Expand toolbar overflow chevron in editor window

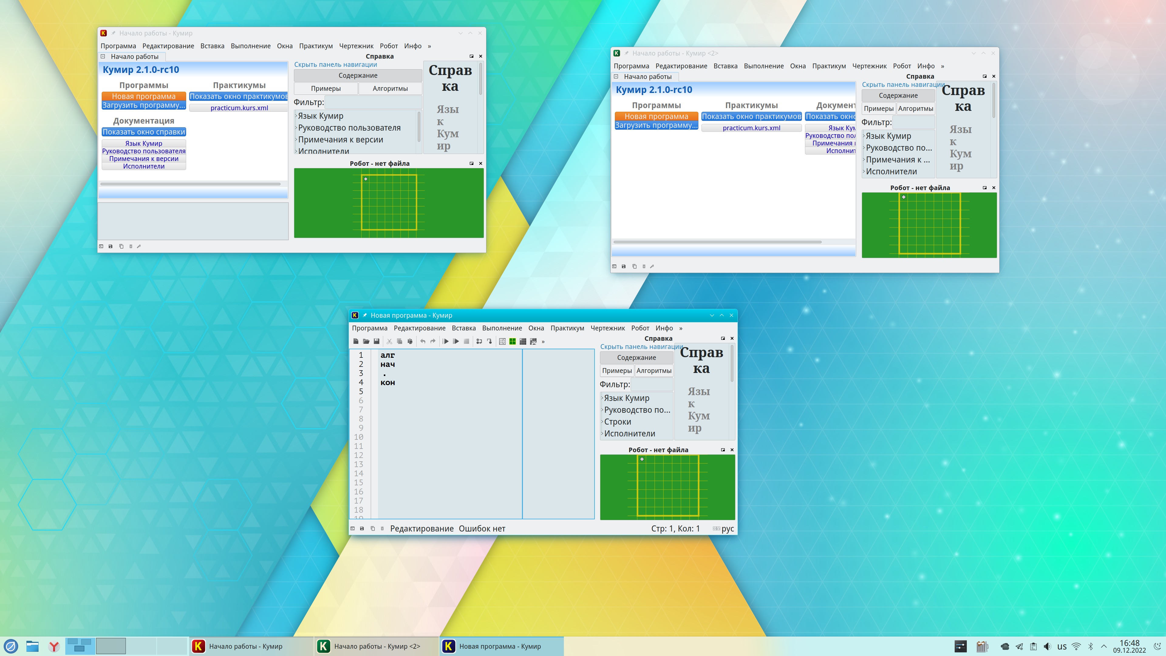point(543,341)
